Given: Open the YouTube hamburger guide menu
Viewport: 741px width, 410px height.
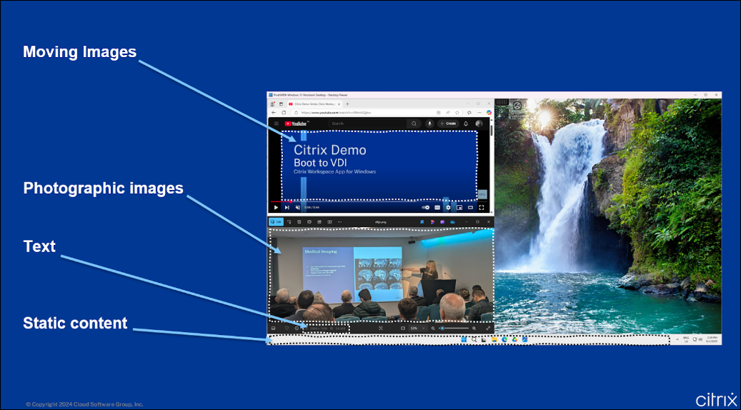Looking at the screenshot, I should pos(277,124).
